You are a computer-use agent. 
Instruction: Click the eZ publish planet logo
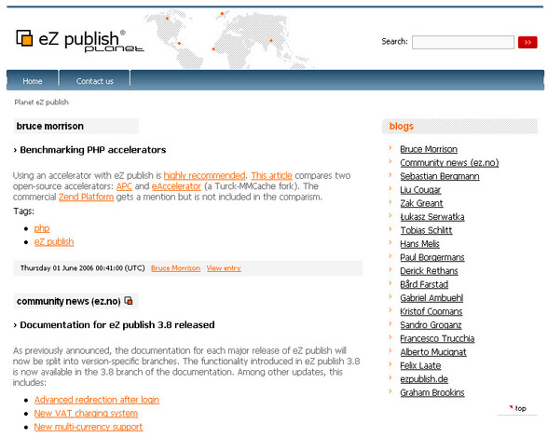pyautogui.click(x=80, y=40)
